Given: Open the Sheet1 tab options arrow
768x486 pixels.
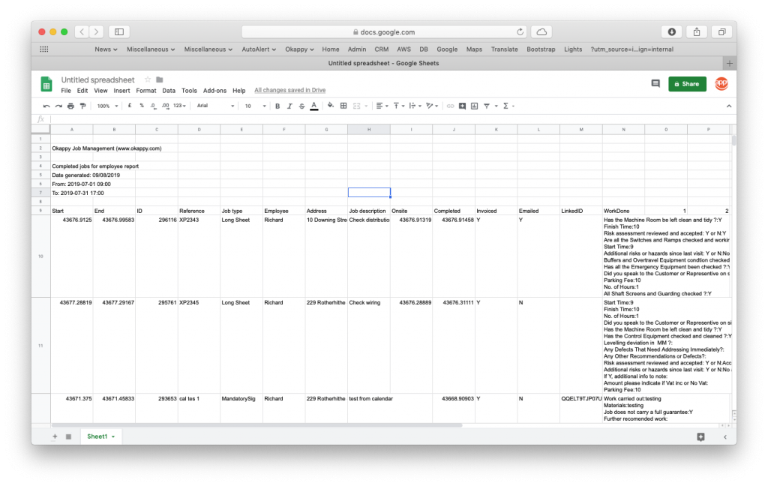Looking at the screenshot, I should pos(113,436).
